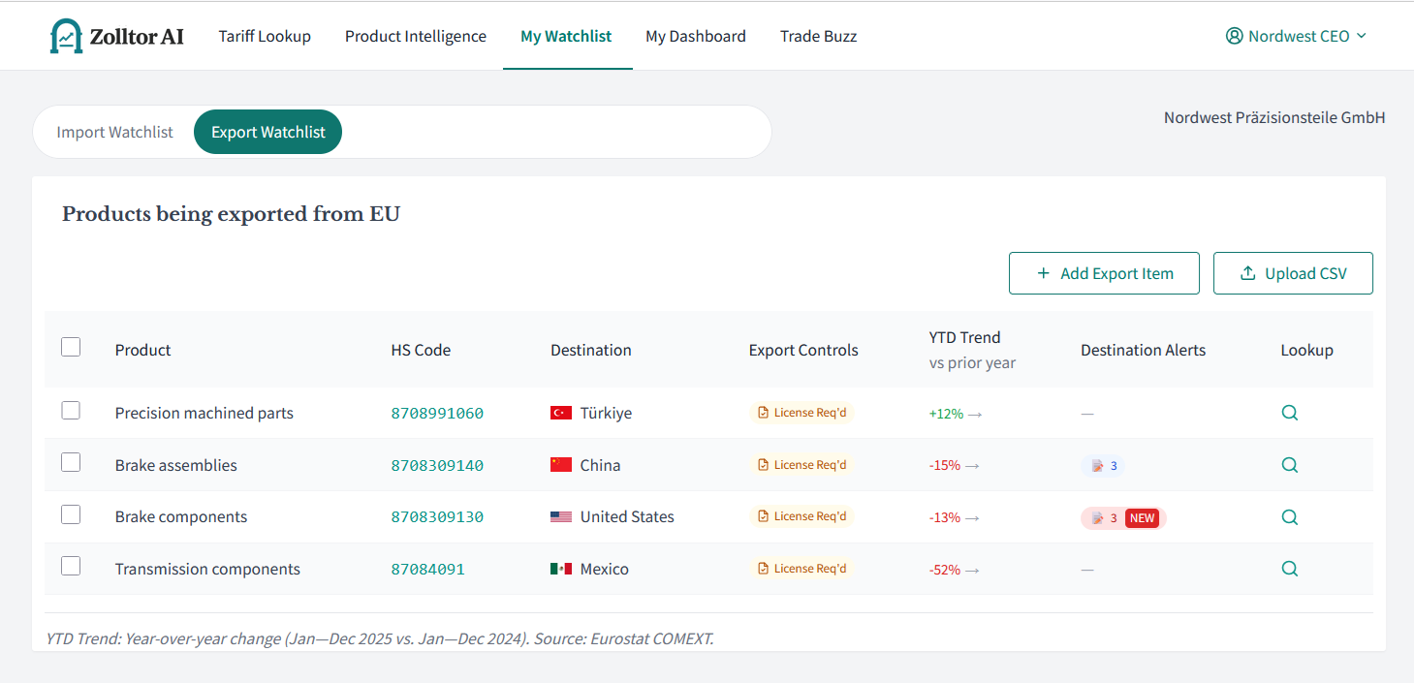Check the select-all checkbox in table header
The width and height of the screenshot is (1414, 683).
point(71,346)
